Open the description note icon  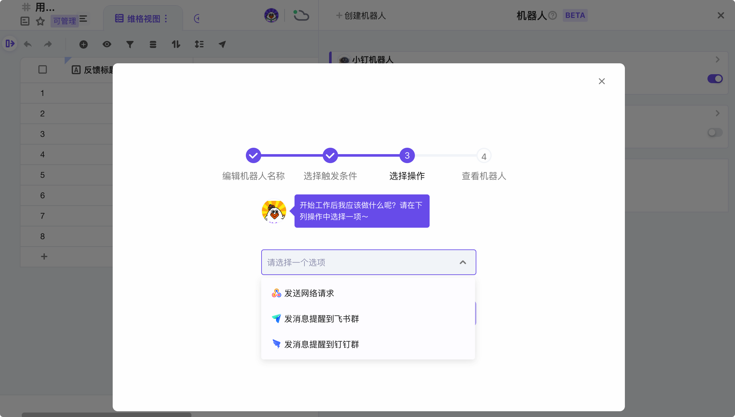pyautogui.click(x=25, y=21)
